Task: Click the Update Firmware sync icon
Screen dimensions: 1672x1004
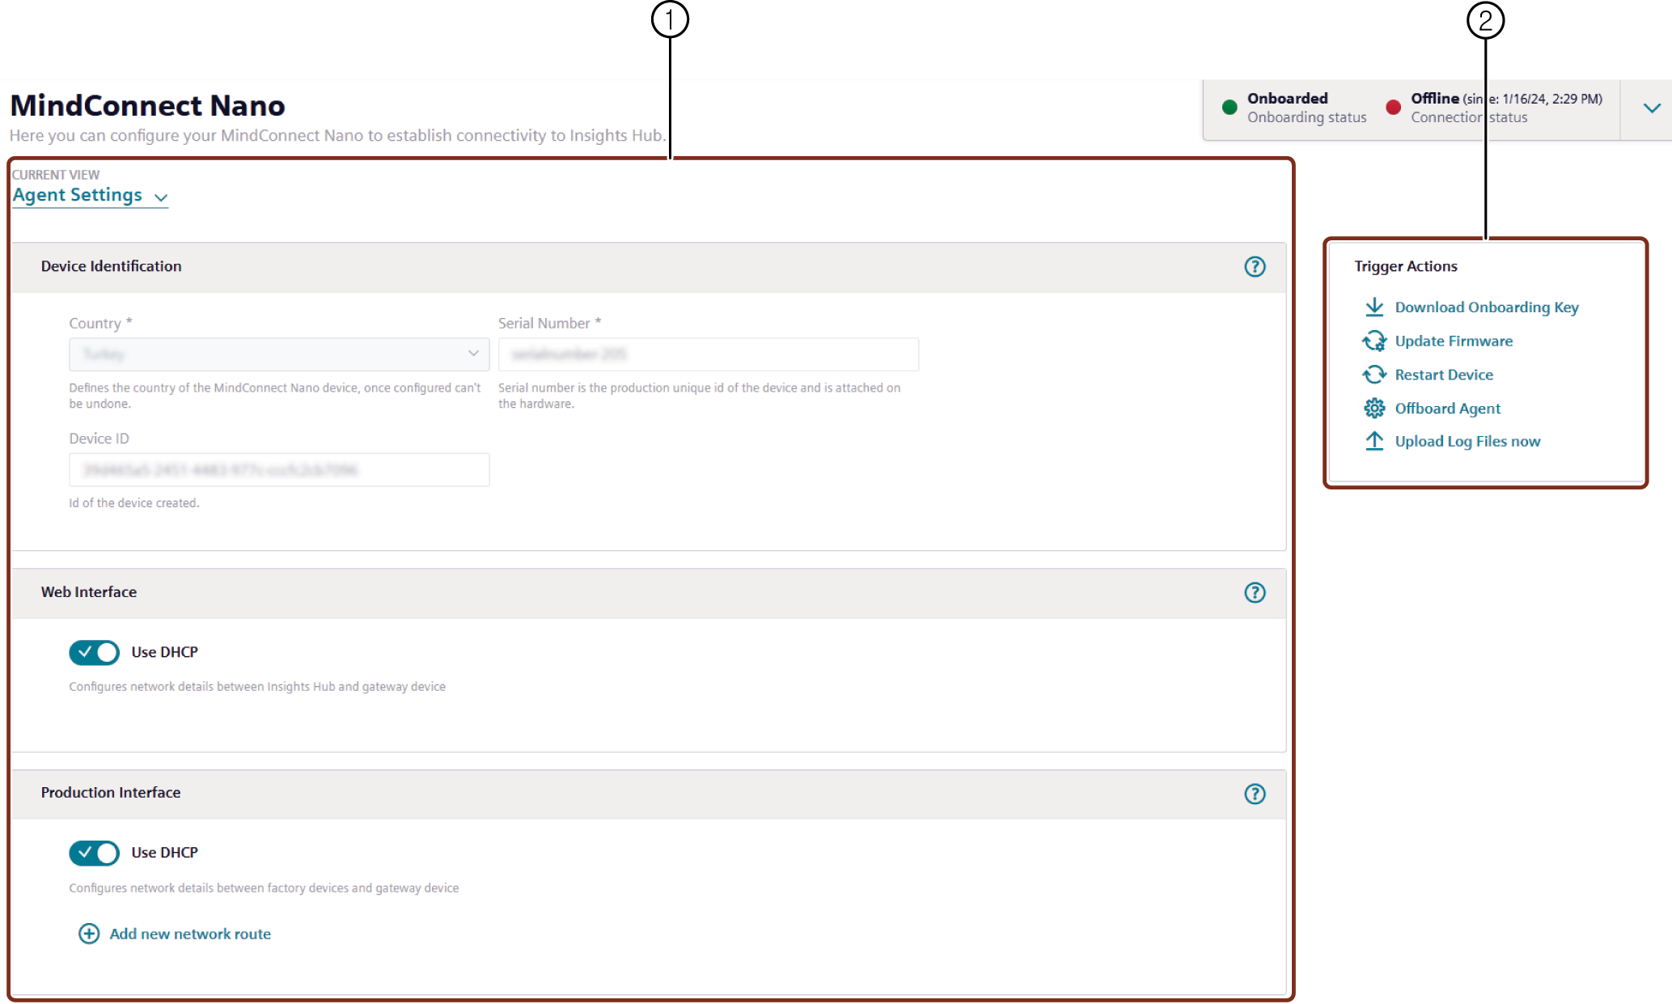Action: (1374, 341)
